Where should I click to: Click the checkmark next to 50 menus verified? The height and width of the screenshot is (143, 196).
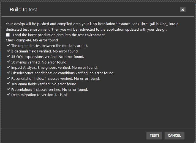(x=9, y=62)
